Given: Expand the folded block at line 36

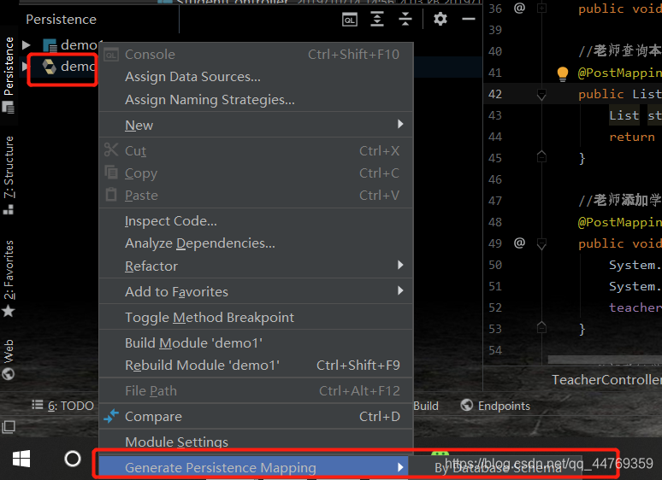Looking at the screenshot, I should tap(541, 9).
